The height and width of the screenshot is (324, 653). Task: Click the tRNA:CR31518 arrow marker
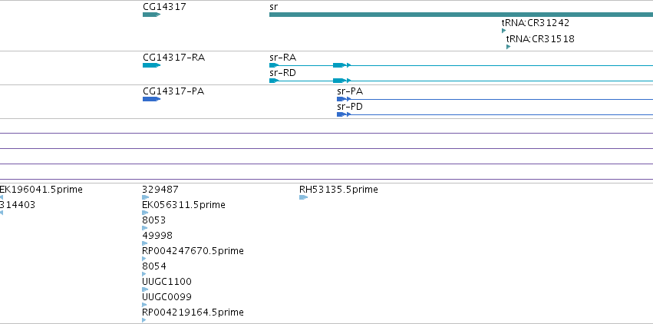(x=509, y=47)
